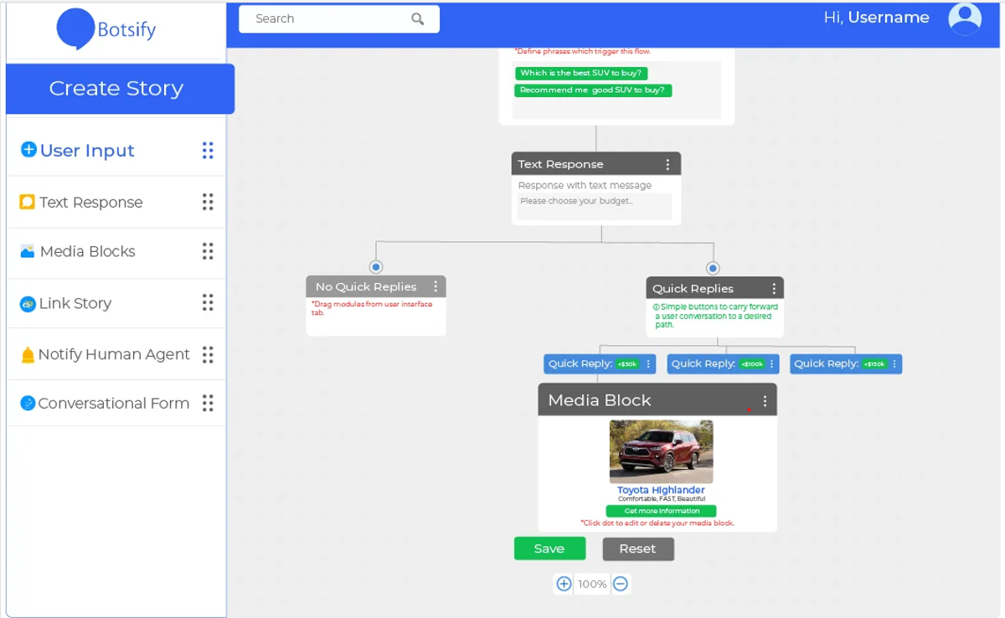The width and height of the screenshot is (1005, 618).
Task: Open the Quick Replies kebab menu
Action: pos(772,287)
